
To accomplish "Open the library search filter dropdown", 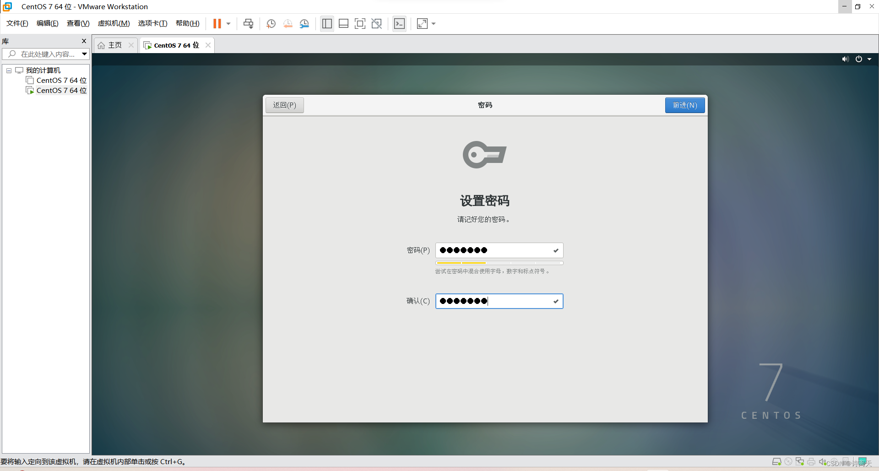I will (85, 54).
